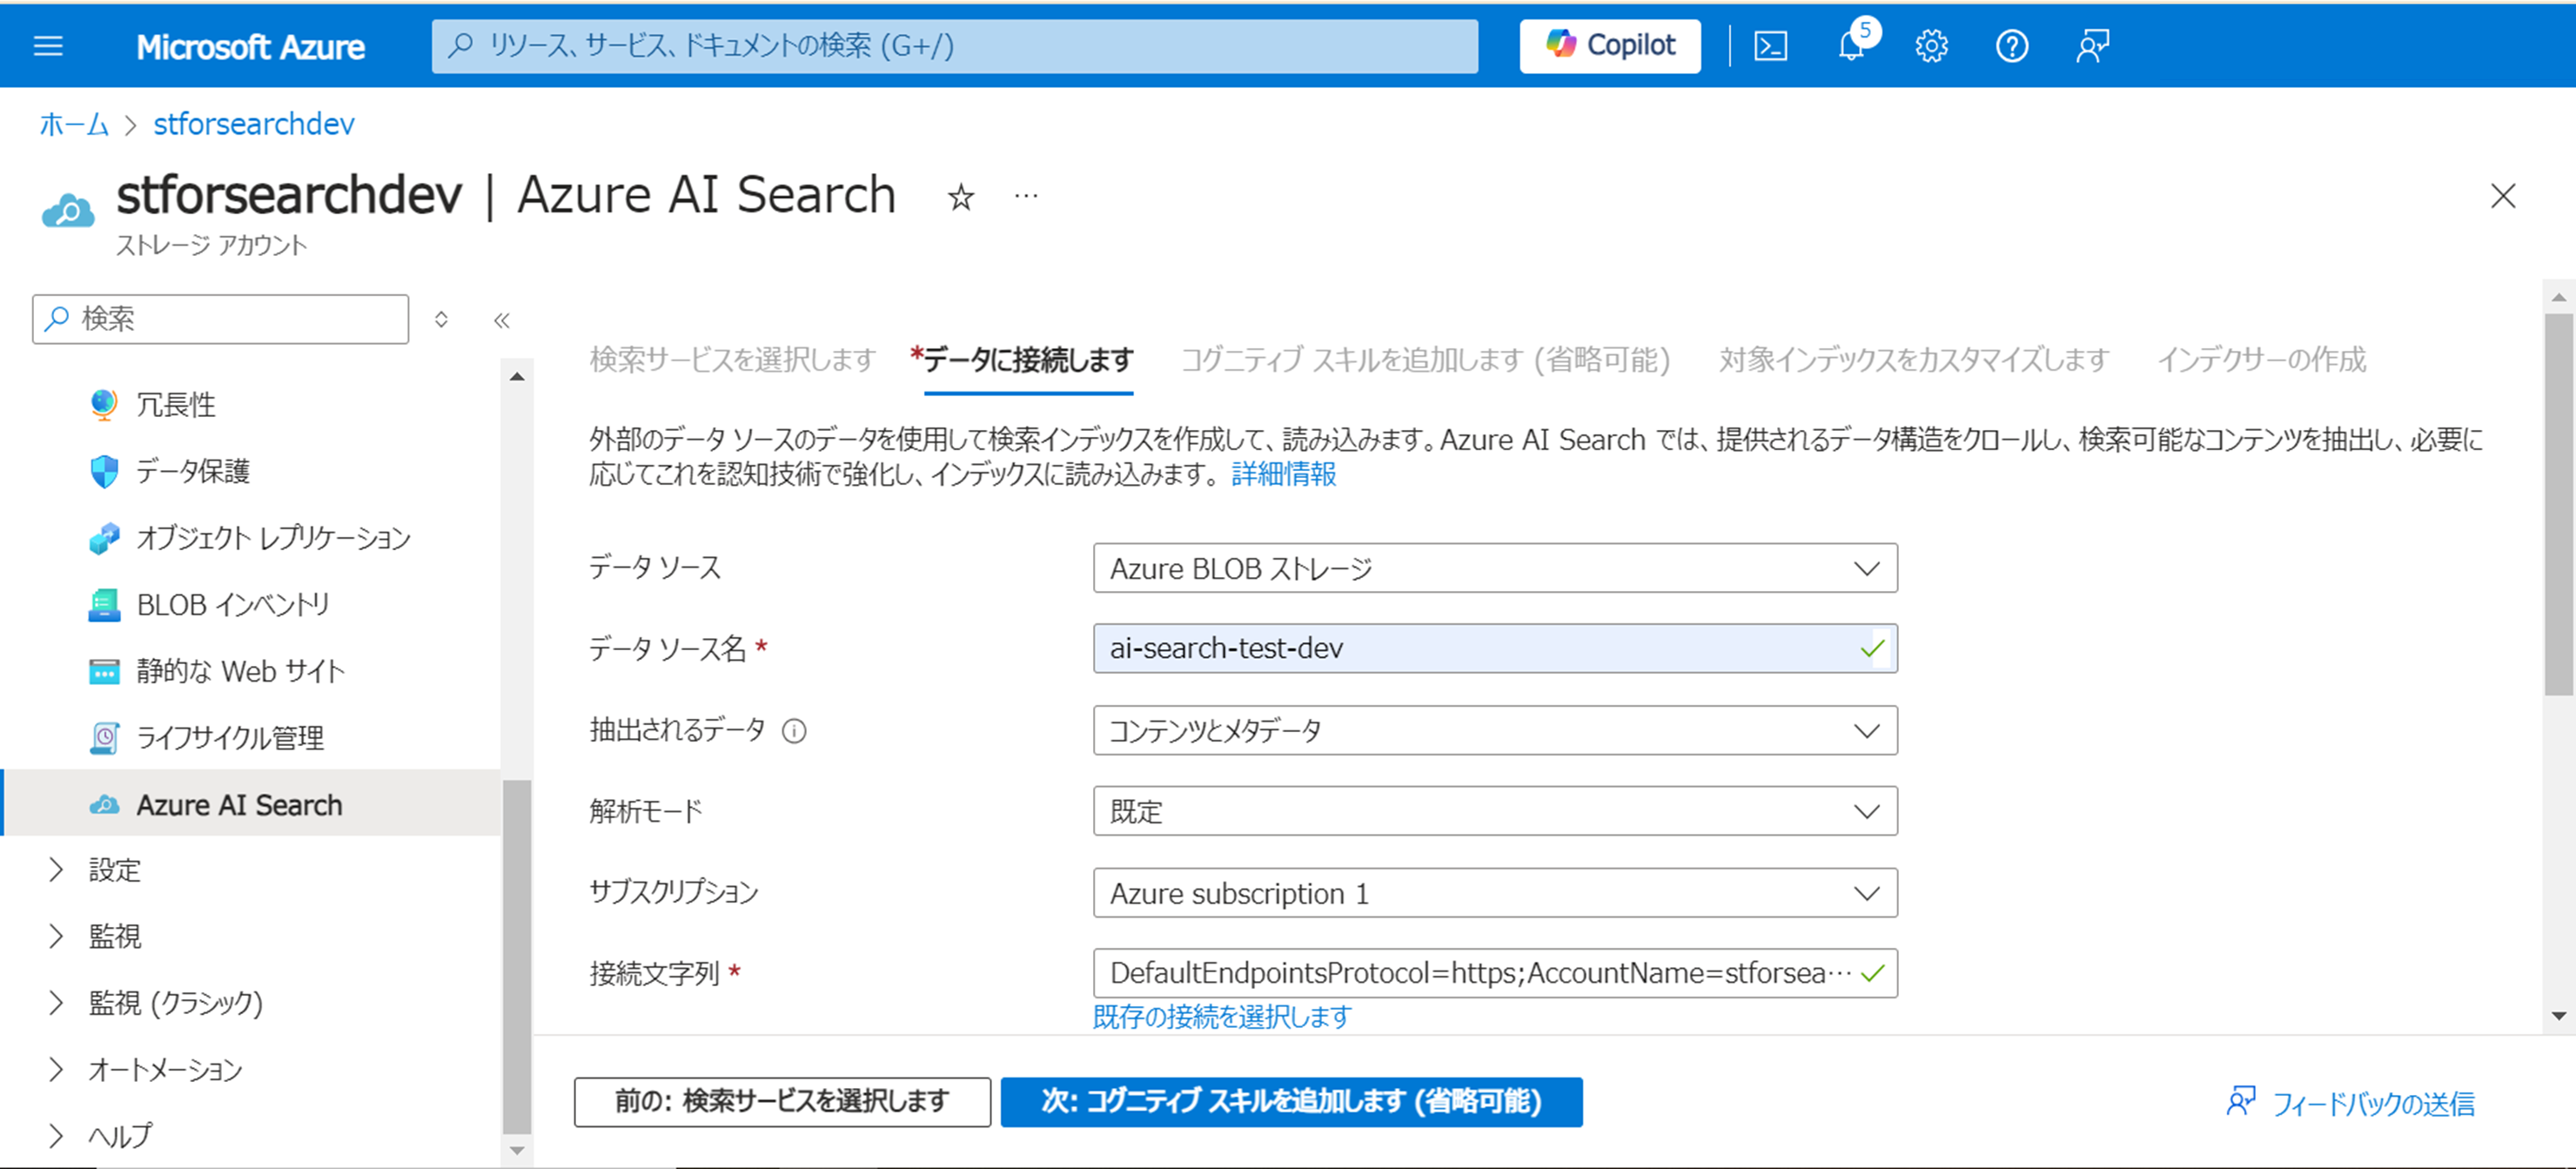The image size is (2576, 1169).
Task: Open the サブスクリプション dropdown
Action: pos(1495,893)
